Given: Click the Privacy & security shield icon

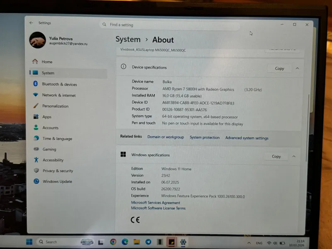Looking at the screenshot, I should point(37,171).
